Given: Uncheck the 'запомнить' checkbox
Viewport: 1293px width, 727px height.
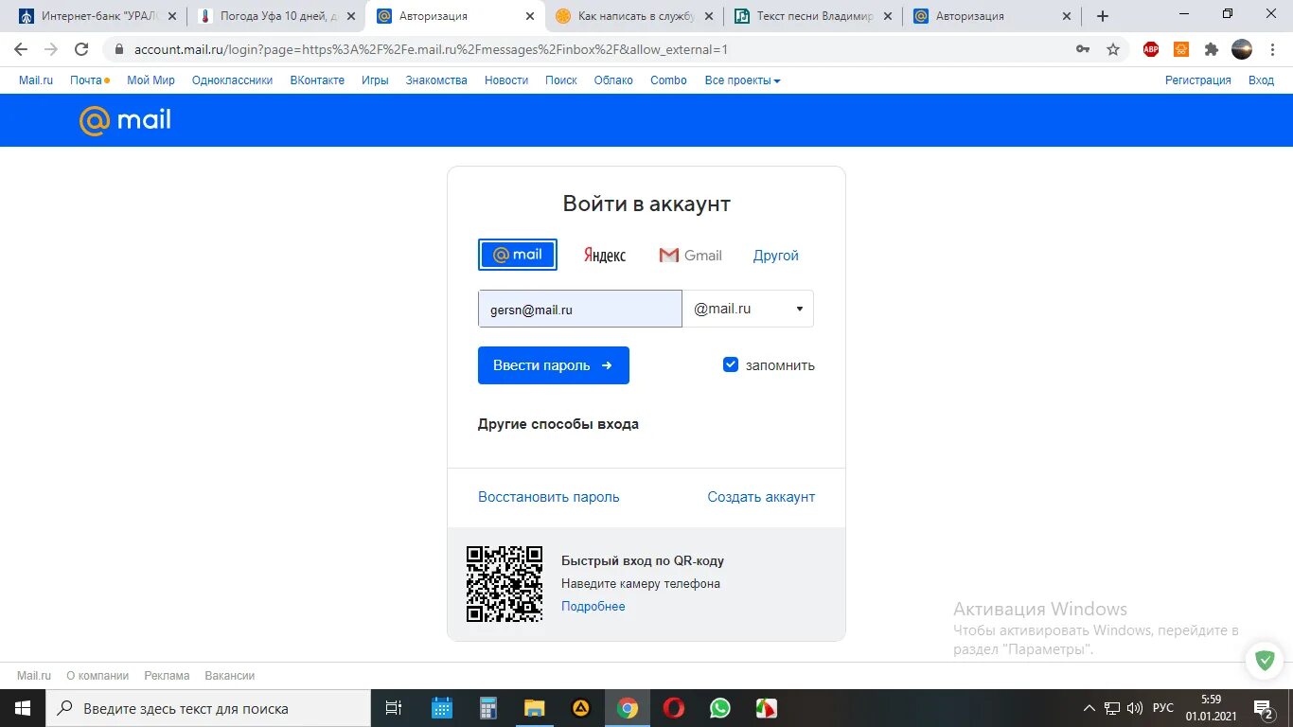Looking at the screenshot, I should pyautogui.click(x=731, y=364).
